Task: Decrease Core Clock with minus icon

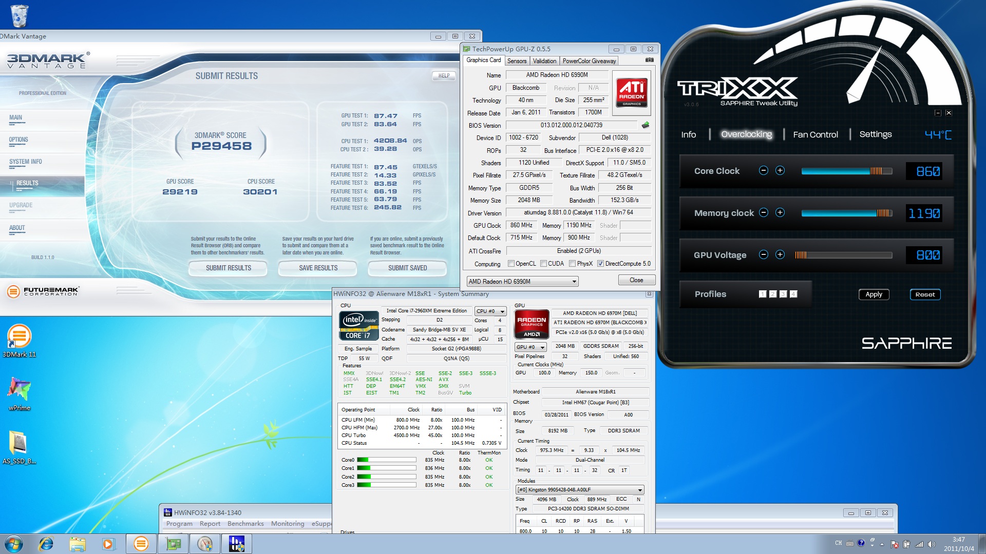Action: (764, 170)
